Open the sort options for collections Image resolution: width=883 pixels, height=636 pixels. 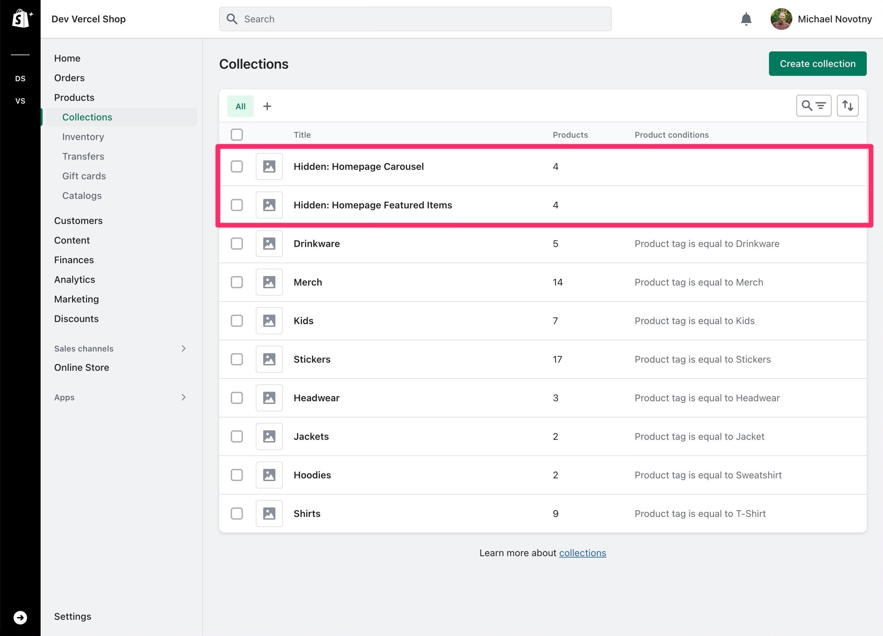(847, 105)
